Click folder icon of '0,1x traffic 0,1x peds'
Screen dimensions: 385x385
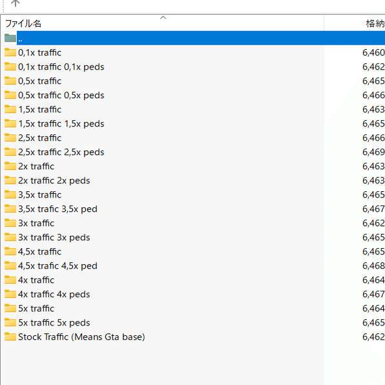point(10,67)
